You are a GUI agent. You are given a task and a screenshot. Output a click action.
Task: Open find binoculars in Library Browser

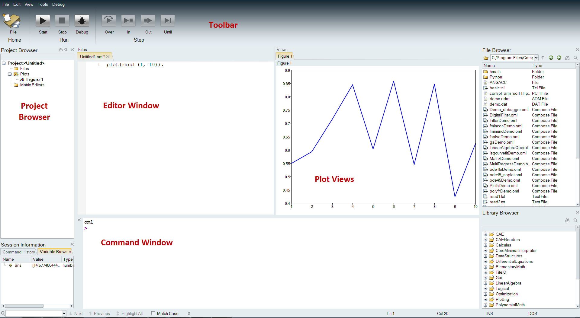(x=567, y=221)
